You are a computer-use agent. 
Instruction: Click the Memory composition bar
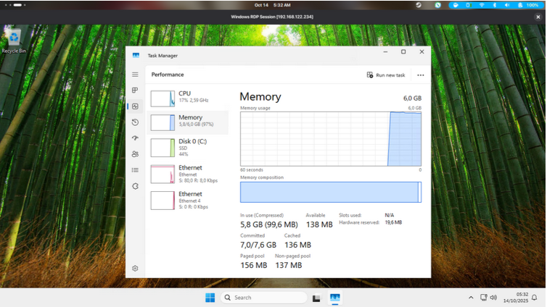pyautogui.click(x=330, y=192)
